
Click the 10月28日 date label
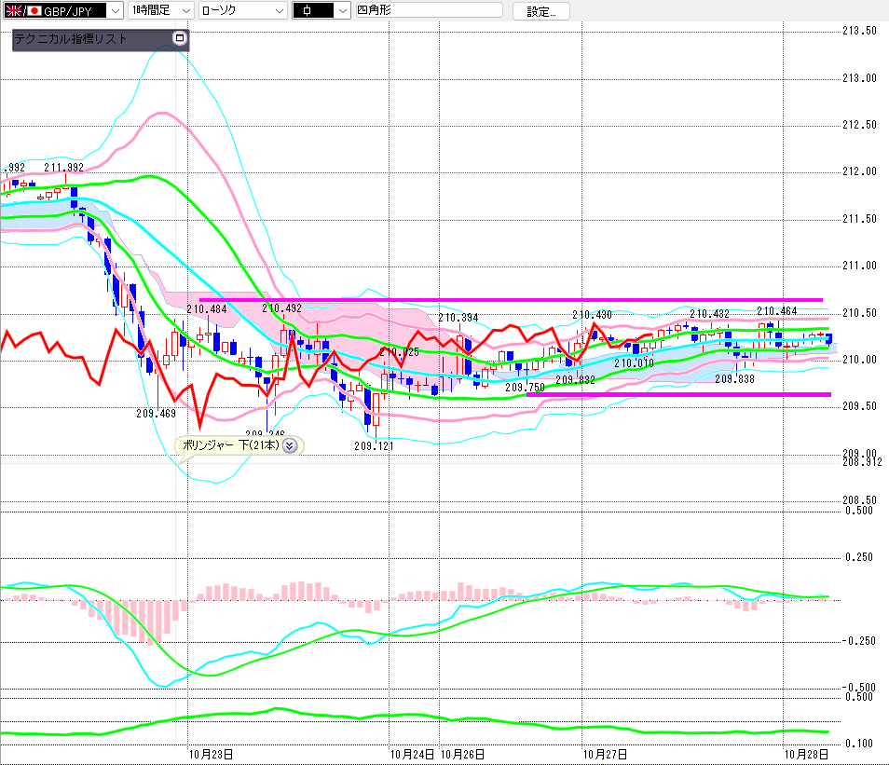[x=806, y=754]
